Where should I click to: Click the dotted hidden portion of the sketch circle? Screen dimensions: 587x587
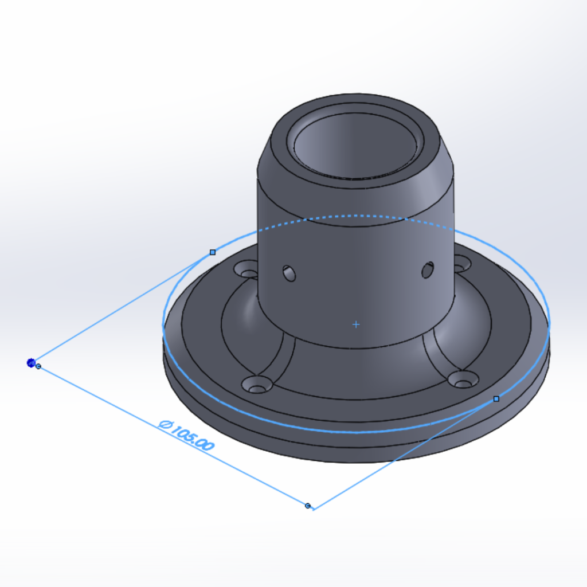(355, 216)
